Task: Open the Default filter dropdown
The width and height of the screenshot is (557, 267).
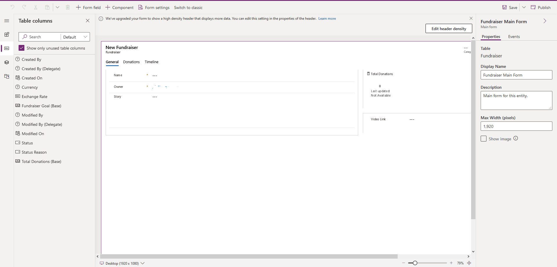Action: tap(75, 37)
